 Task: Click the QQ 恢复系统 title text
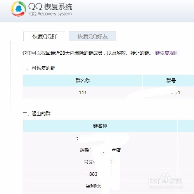(50, 7)
